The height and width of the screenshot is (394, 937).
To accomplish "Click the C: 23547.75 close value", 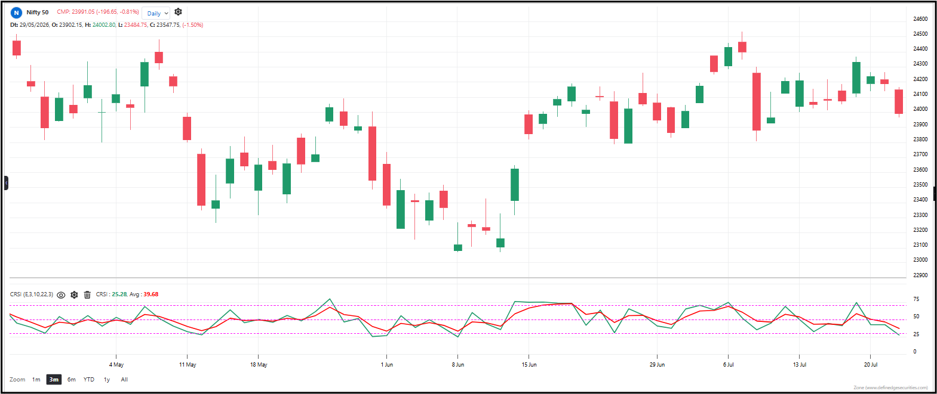I will click(165, 25).
